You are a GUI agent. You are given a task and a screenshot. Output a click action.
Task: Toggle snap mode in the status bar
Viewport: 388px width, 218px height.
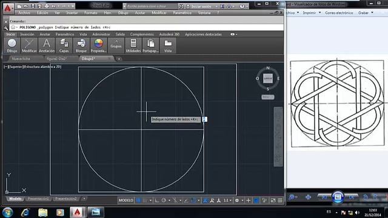click(x=145, y=200)
